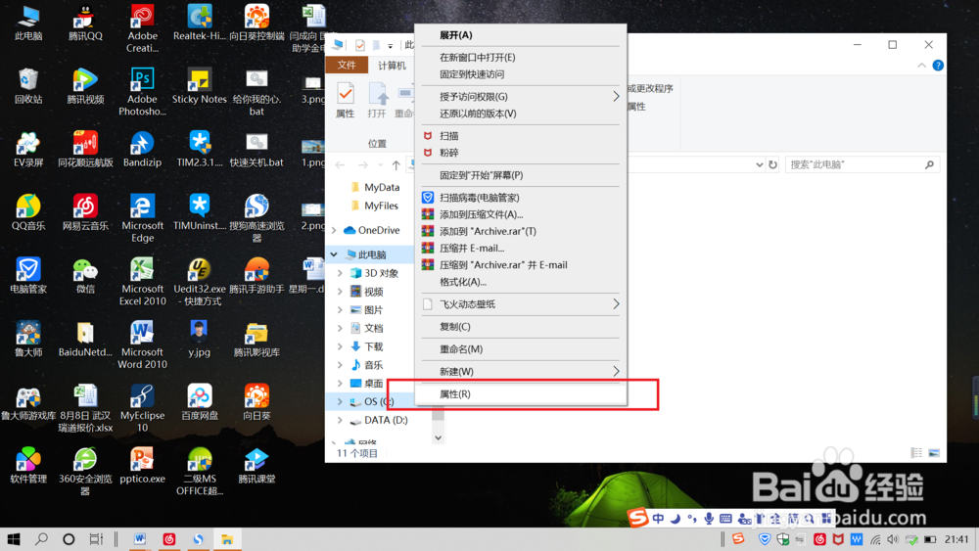
Task: Launch 鲁大师 from the desktop
Action: tap(28, 340)
